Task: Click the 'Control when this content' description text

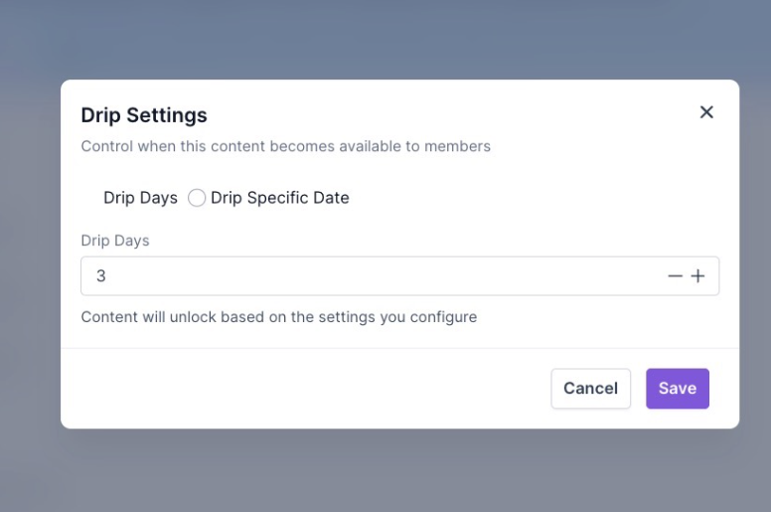Action: click(285, 146)
